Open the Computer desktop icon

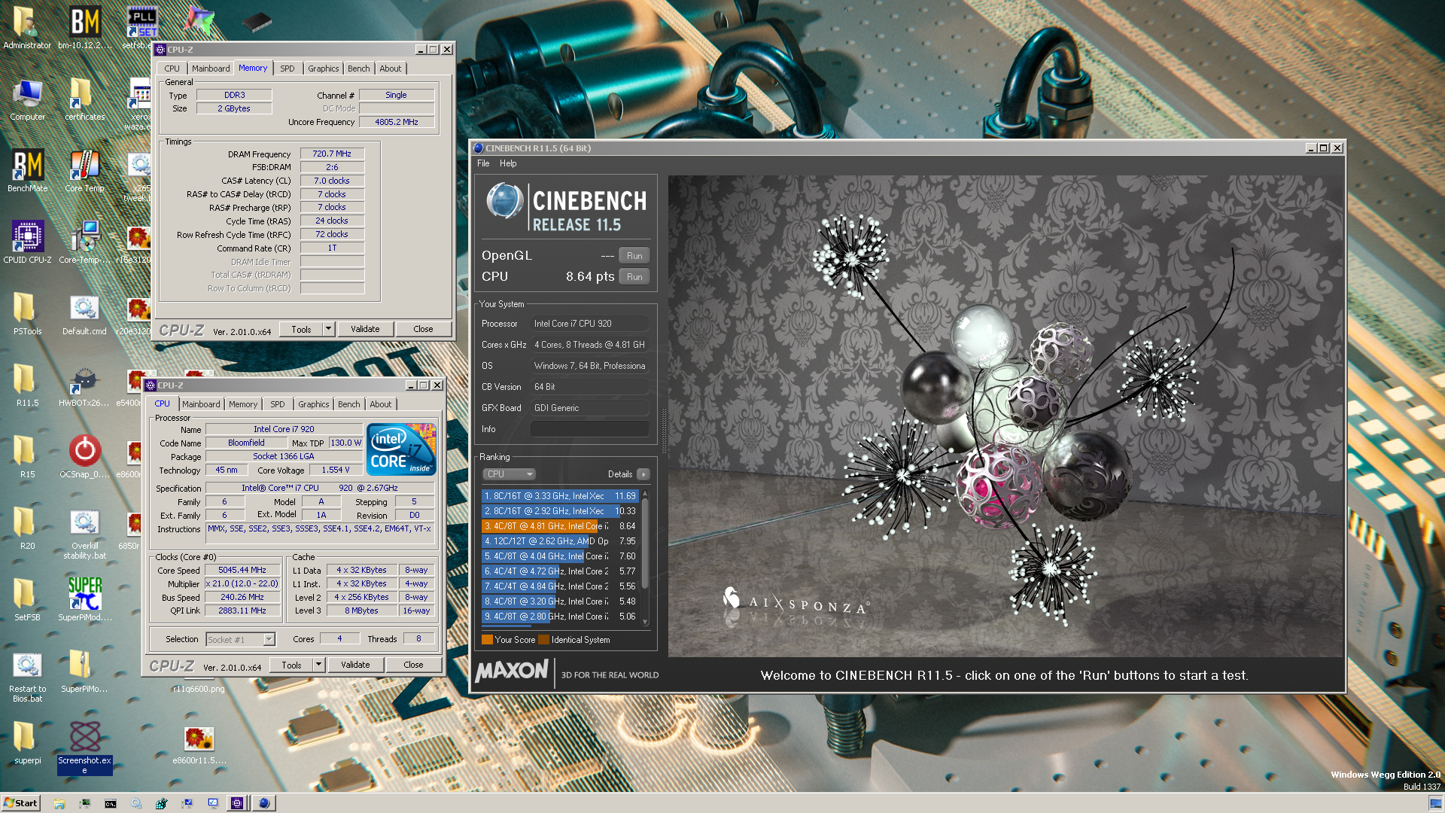click(x=27, y=99)
